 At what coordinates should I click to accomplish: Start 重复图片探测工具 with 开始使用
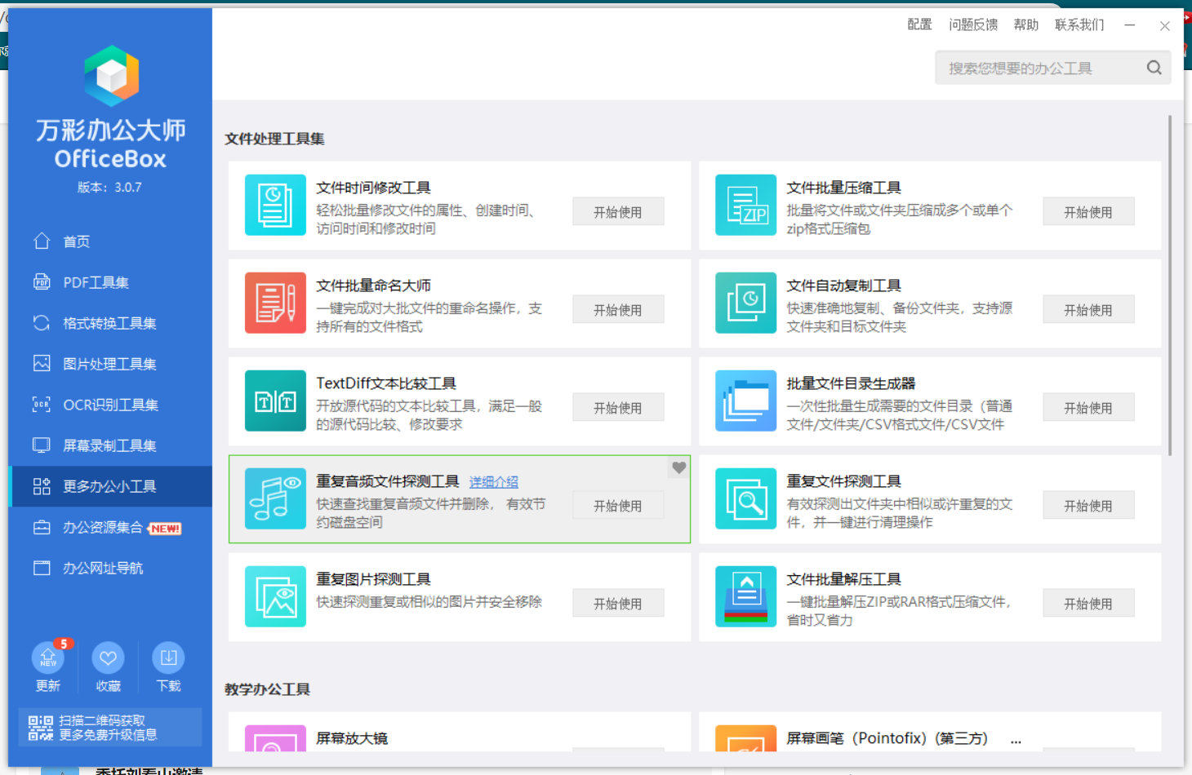[618, 604]
